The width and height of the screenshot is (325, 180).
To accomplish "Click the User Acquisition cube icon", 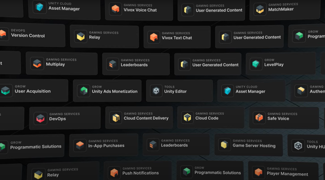I will click(5, 90).
